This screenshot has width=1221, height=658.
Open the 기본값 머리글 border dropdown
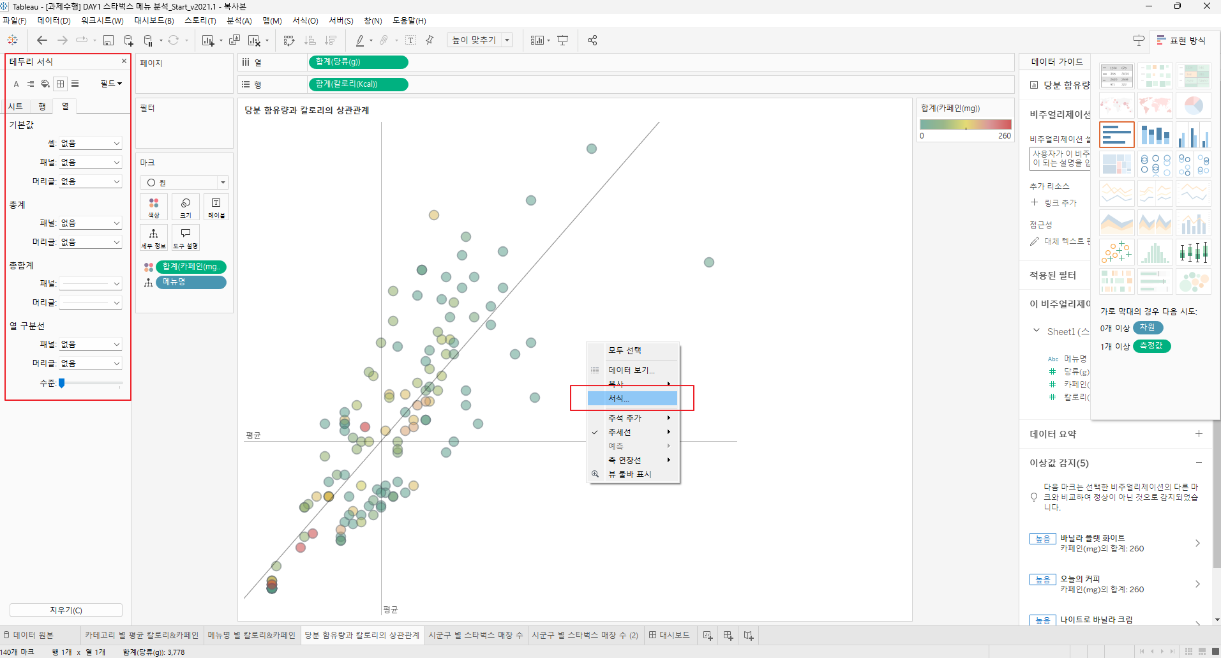91,182
